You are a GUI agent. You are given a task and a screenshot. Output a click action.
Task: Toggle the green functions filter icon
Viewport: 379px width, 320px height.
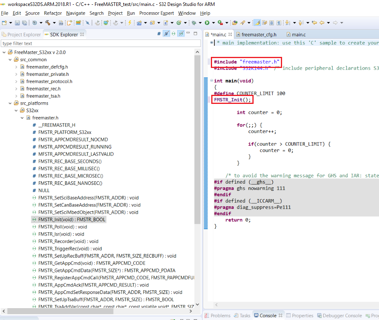click(x=174, y=34)
